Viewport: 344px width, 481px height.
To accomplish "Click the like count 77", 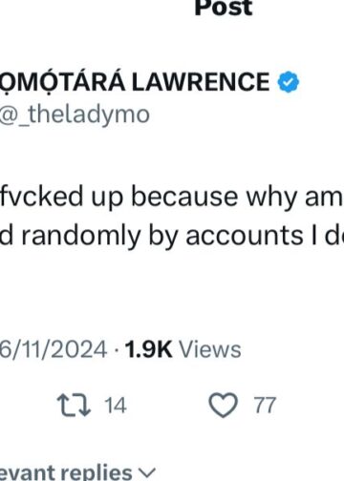I will [x=265, y=406].
